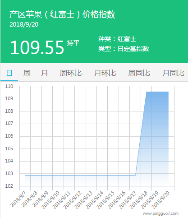This screenshot has width=188, height=218.
Task: Select the 日 daily tab
Action: [9, 73]
